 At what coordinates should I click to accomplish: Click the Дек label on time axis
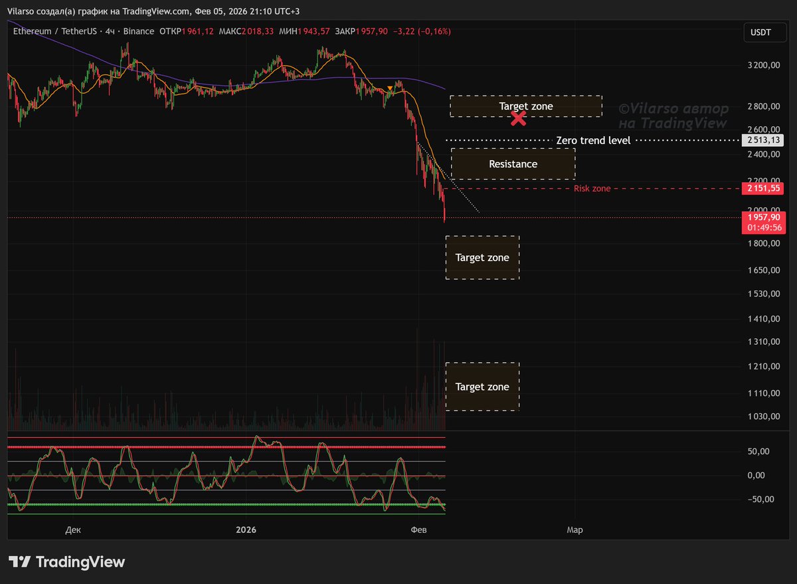pos(74,530)
